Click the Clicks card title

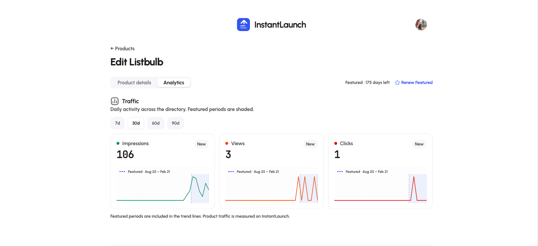click(346, 143)
